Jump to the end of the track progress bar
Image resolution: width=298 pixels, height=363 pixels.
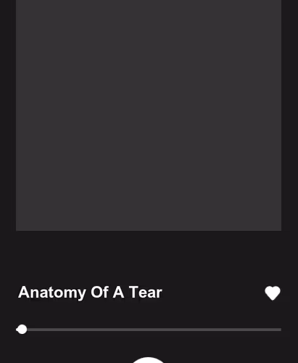coord(281,330)
